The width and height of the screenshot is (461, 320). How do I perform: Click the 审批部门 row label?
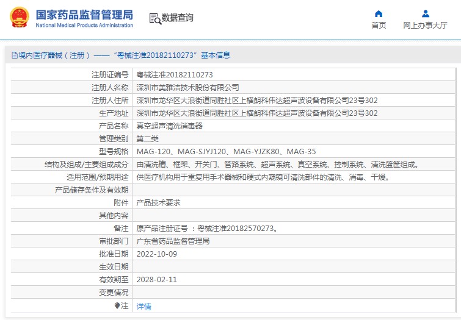(x=114, y=241)
